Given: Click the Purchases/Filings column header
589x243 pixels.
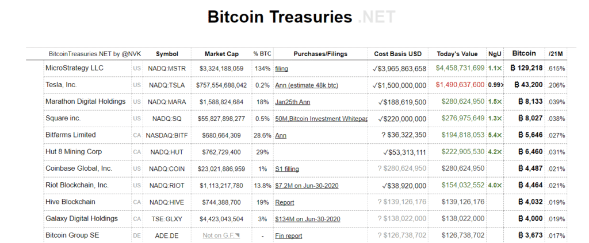Looking at the screenshot, I should [x=320, y=54].
